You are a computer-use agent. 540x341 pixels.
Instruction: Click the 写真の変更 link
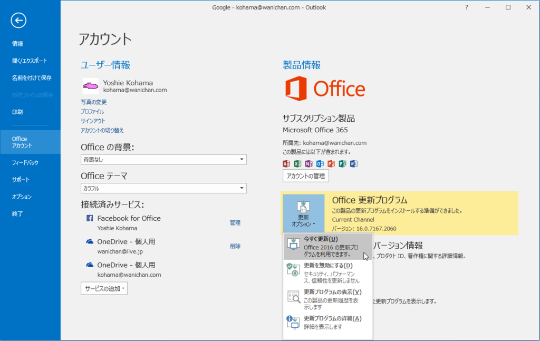pyautogui.click(x=94, y=102)
